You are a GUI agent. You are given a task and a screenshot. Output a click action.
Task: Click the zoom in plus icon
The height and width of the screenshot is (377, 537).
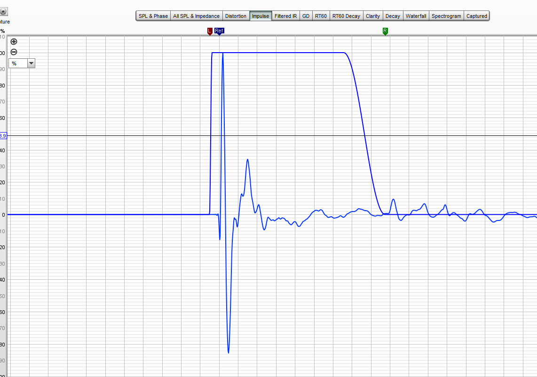14,42
